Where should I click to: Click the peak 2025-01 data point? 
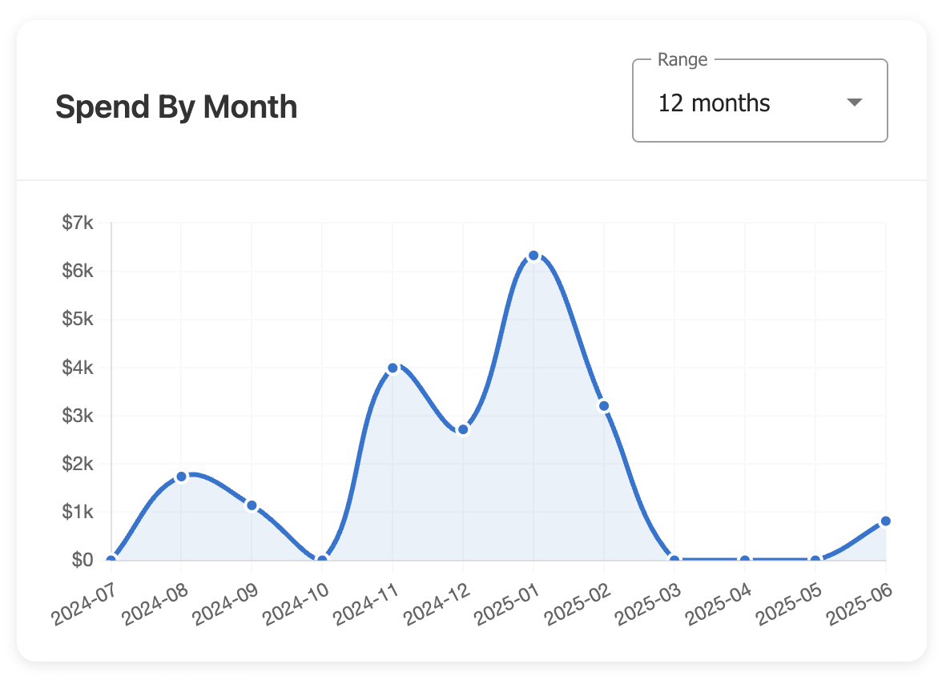[x=533, y=256]
